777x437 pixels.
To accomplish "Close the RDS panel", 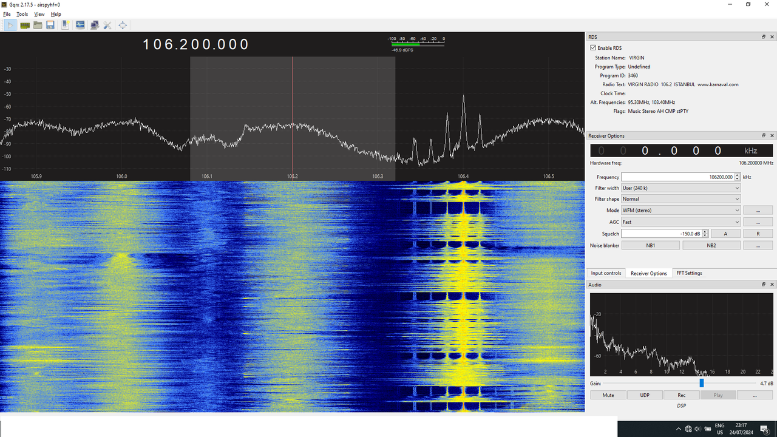I will click(772, 37).
